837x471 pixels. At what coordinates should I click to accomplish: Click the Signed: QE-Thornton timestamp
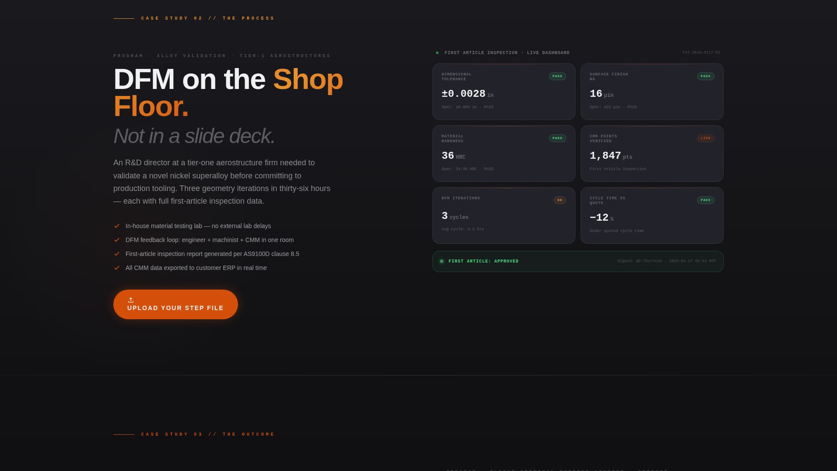tap(667, 261)
